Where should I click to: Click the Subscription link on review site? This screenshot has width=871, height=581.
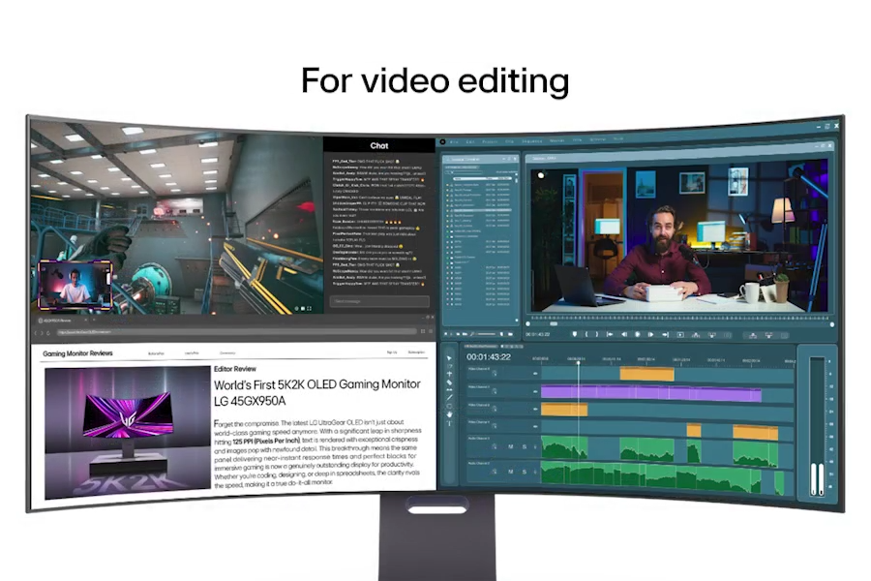(416, 352)
